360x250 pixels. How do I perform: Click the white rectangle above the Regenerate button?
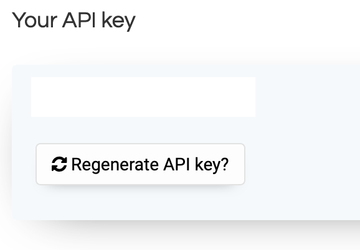[x=143, y=97]
